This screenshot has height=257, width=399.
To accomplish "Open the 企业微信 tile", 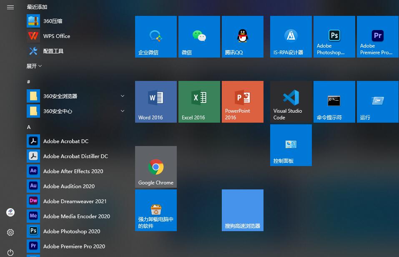I will point(156,37).
